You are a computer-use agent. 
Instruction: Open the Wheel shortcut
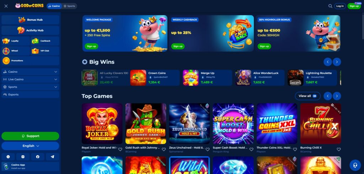16,51
